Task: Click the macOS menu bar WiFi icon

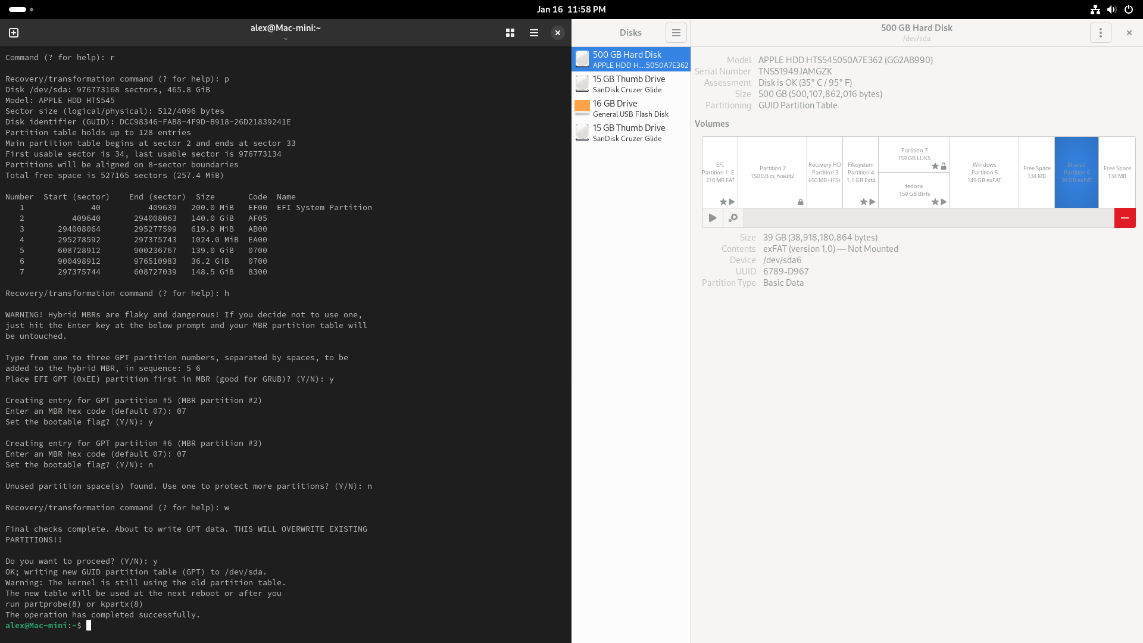Action: (x=1095, y=9)
